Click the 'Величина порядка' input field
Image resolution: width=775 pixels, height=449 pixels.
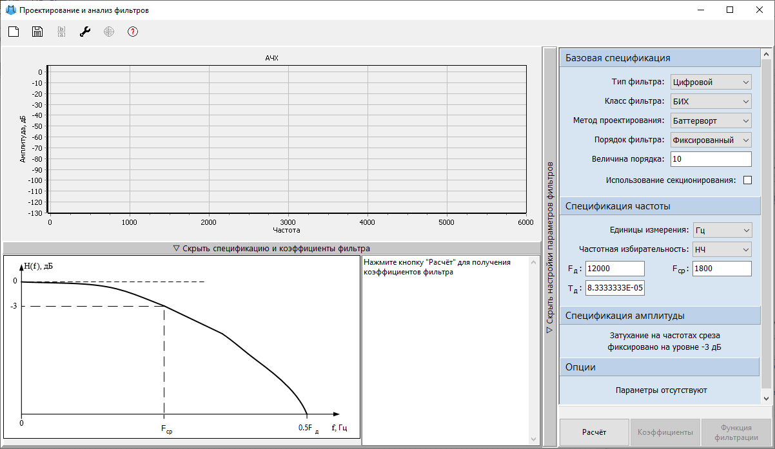pyautogui.click(x=711, y=159)
